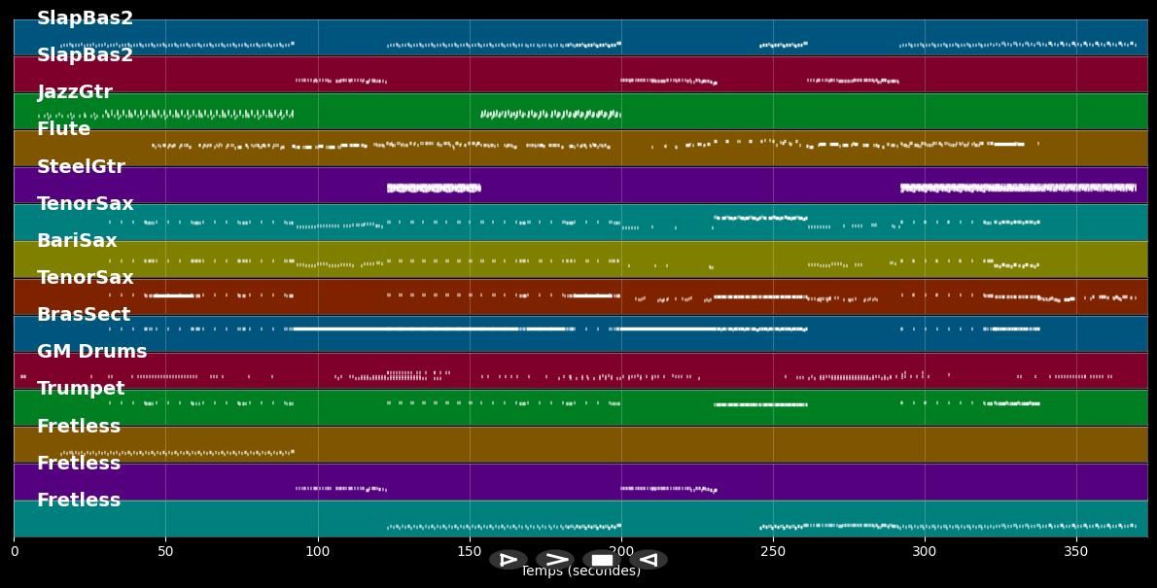1157x588 pixels.
Task: Click the dense SteelGtr note block near 140 seconds
Action: [x=434, y=188]
